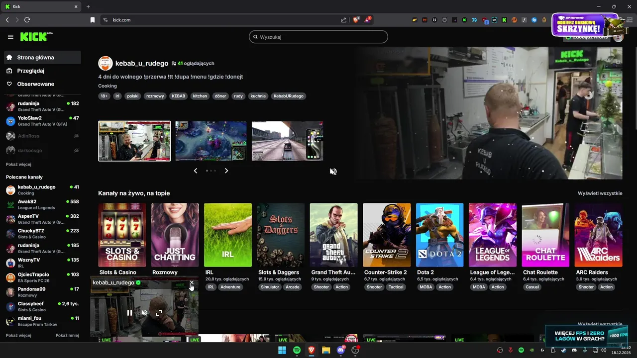Open the Dota 2 category card
Viewport: 637px width, 358px height.
(x=439, y=235)
